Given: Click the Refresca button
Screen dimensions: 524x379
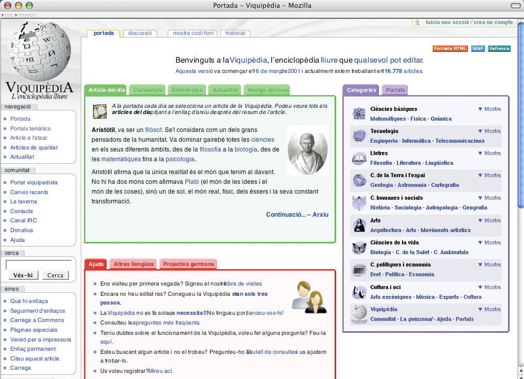Looking at the screenshot, I should pos(499,48).
